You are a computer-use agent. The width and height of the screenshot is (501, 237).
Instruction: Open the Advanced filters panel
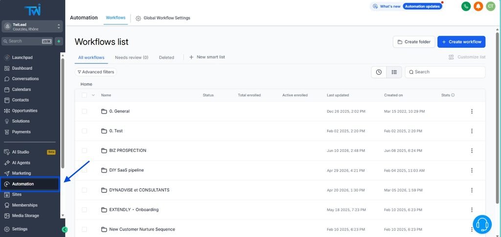(96, 72)
